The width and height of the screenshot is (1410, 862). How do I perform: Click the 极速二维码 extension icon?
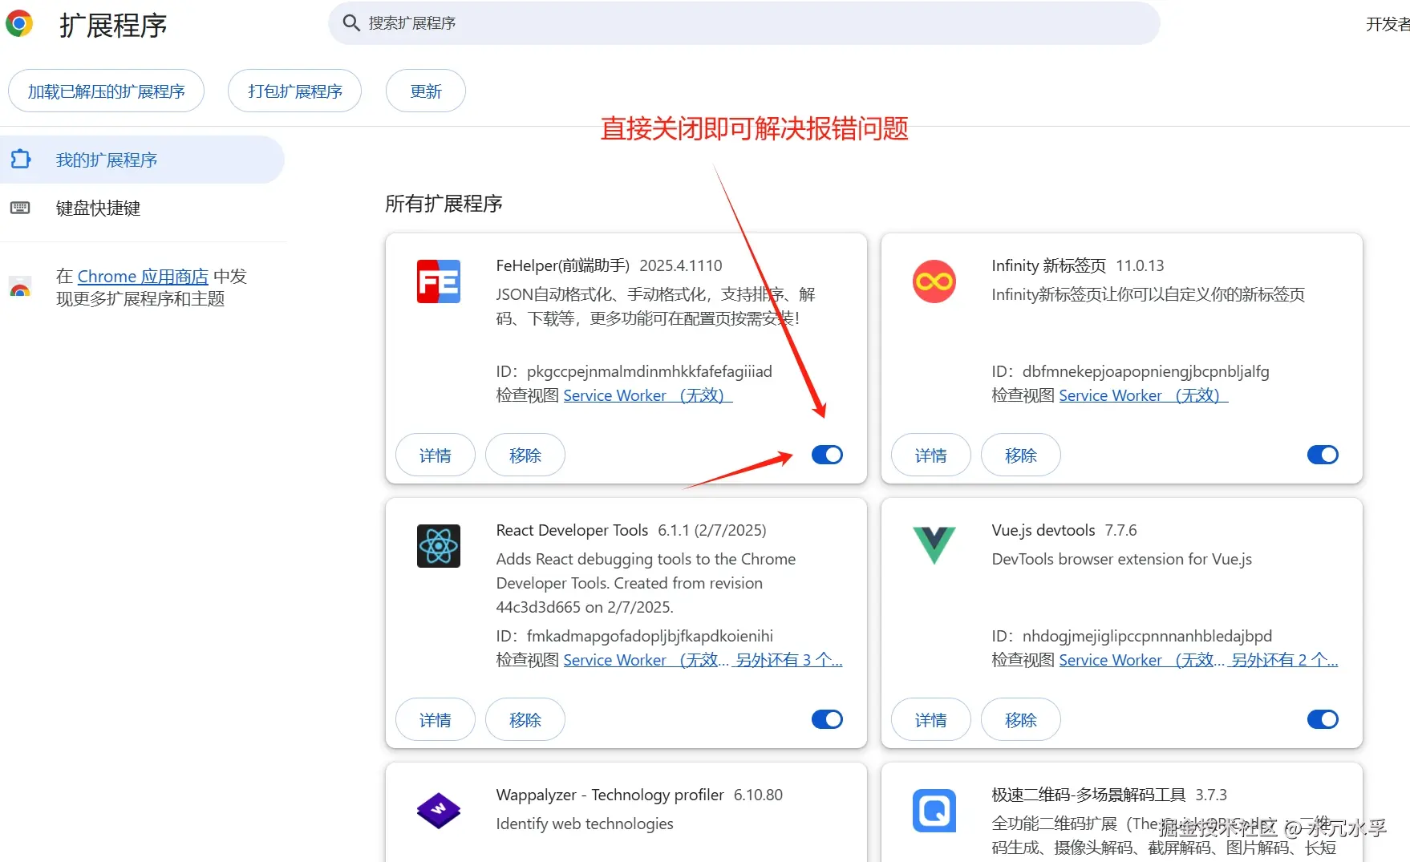[934, 811]
